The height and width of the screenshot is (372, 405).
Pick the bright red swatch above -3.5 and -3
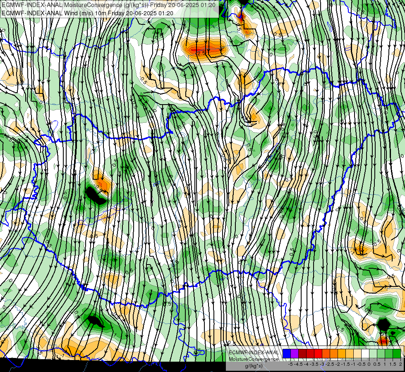coord(318,353)
